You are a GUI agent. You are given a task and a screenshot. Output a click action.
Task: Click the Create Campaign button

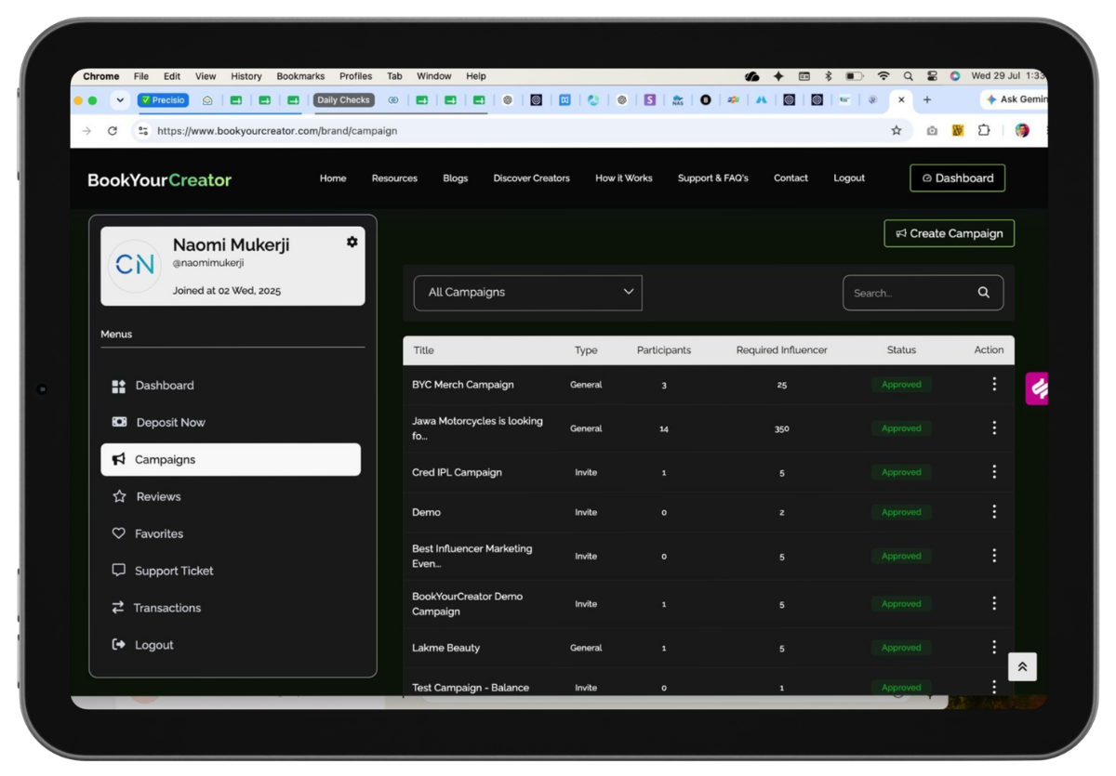[949, 233]
